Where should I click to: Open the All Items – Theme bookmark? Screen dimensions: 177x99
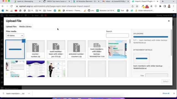(72, 10)
